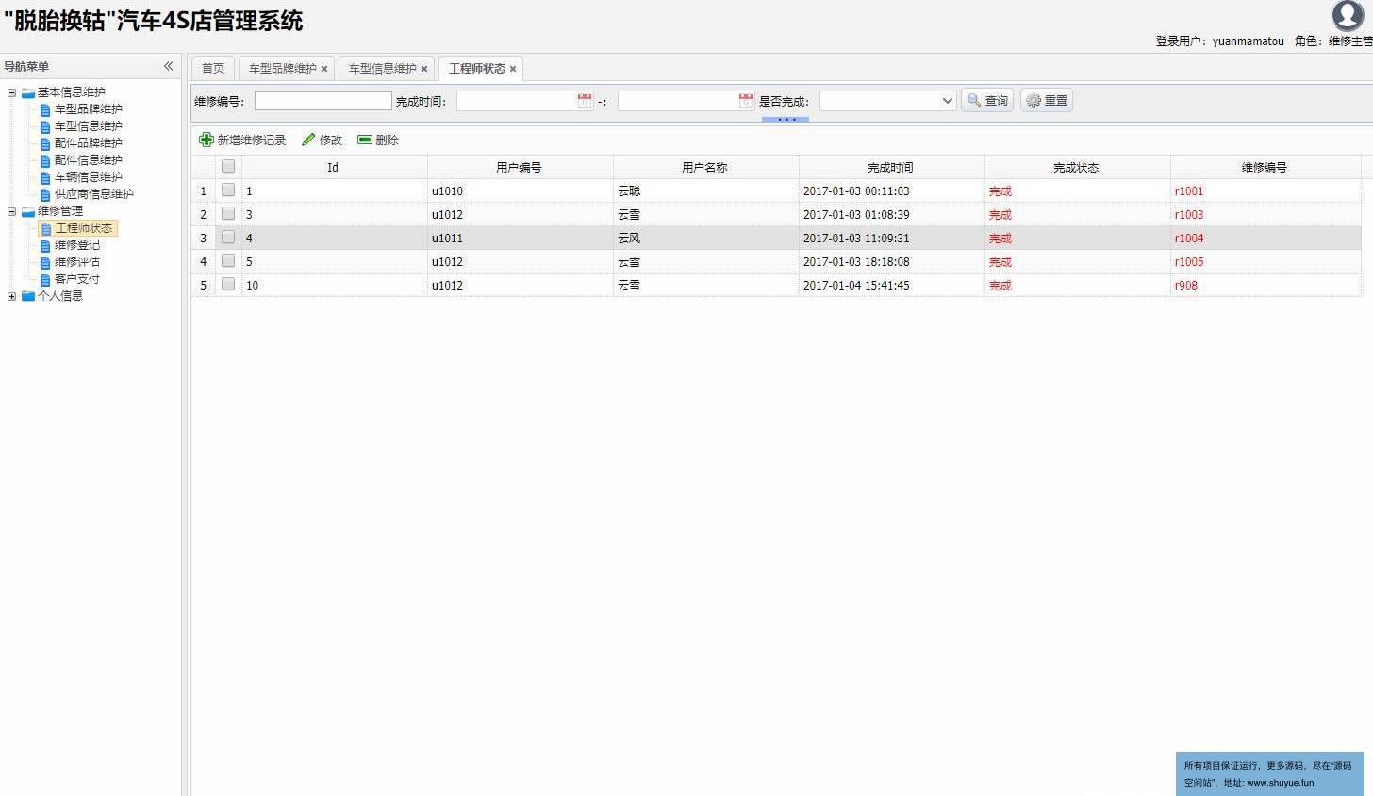Focus the completion end time field
Screen dimensions: 1373x796
pos(678,101)
